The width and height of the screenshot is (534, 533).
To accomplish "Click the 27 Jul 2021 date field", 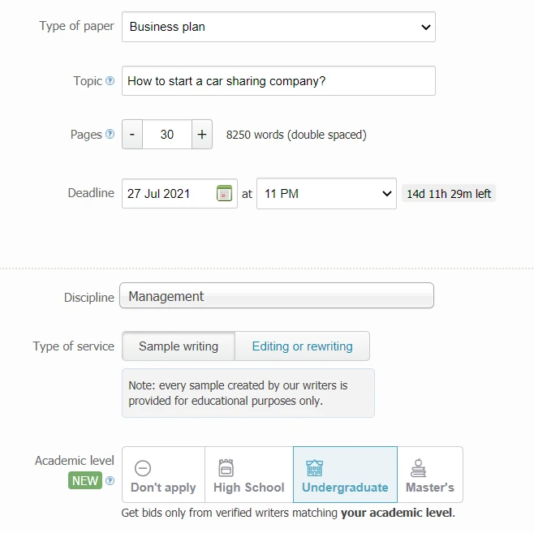I will coord(169,194).
